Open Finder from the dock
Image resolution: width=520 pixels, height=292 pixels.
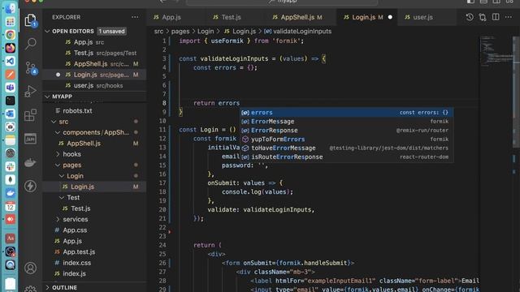[x=10, y=9]
